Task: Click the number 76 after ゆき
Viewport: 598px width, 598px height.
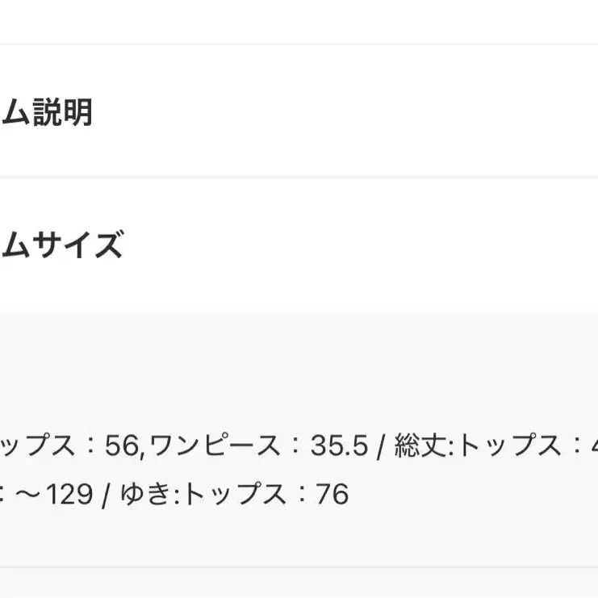Action: (331, 494)
